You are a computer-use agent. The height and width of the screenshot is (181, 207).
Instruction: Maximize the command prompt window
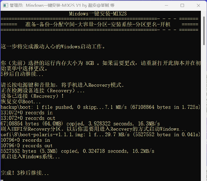tap(182, 5)
